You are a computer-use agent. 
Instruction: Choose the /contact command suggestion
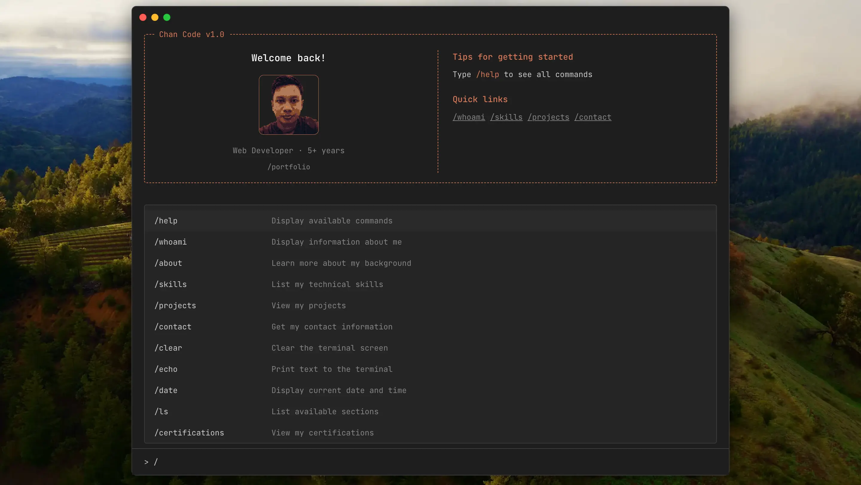click(x=173, y=327)
